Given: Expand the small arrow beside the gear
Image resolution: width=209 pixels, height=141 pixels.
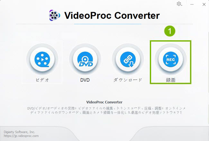Looking at the screenshot, I should [182, 5].
